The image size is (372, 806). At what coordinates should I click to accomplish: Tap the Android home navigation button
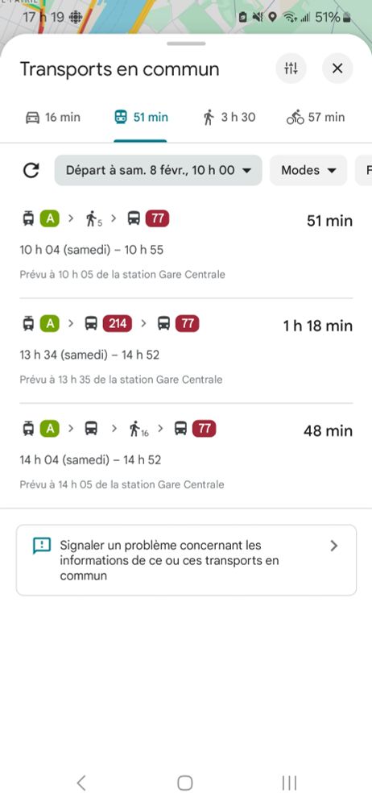coord(185,783)
